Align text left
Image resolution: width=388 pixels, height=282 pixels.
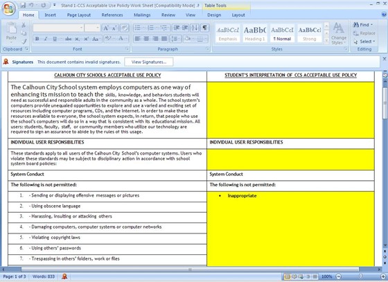(x=137, y=39)
